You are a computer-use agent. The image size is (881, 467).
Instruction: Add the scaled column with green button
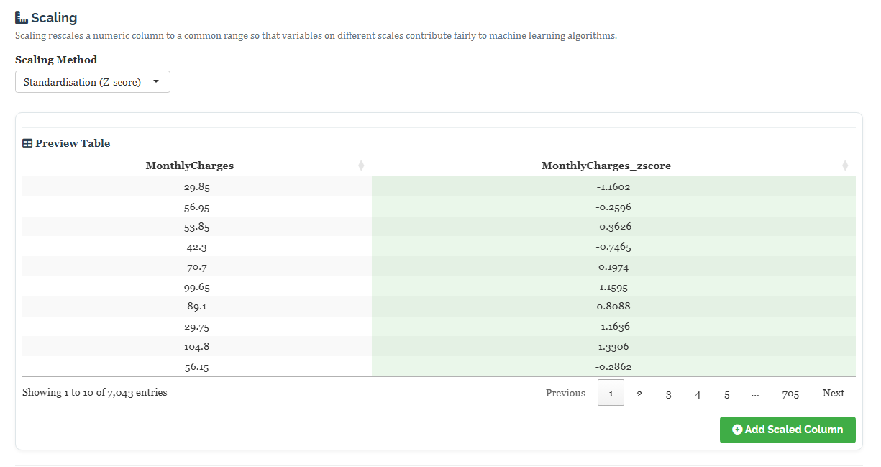788,430
